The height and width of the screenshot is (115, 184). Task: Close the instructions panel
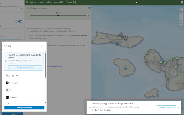pos(89,22)
